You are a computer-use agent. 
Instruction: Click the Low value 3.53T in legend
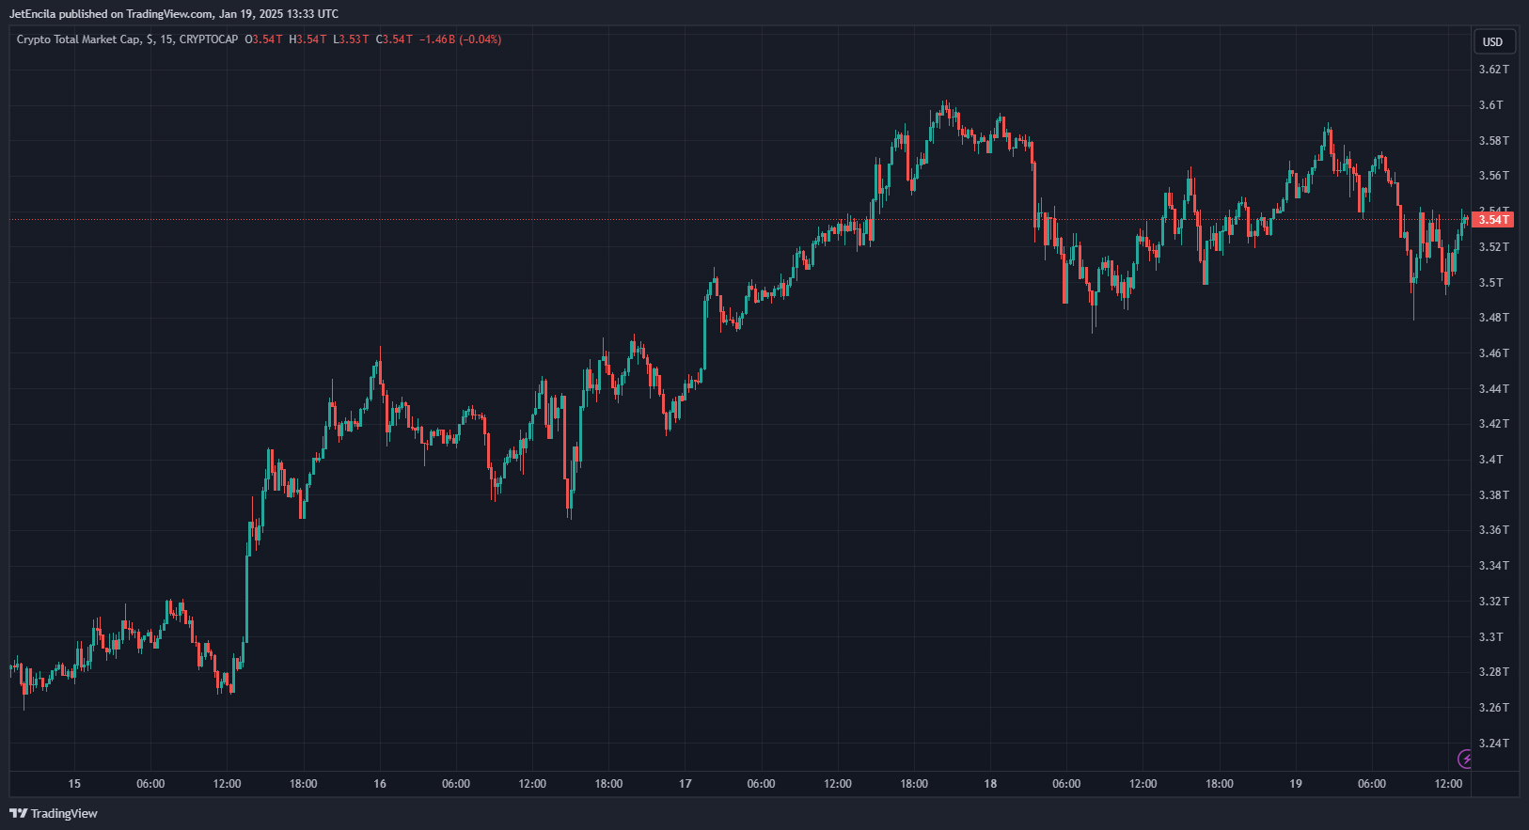(x=354, y=39)
